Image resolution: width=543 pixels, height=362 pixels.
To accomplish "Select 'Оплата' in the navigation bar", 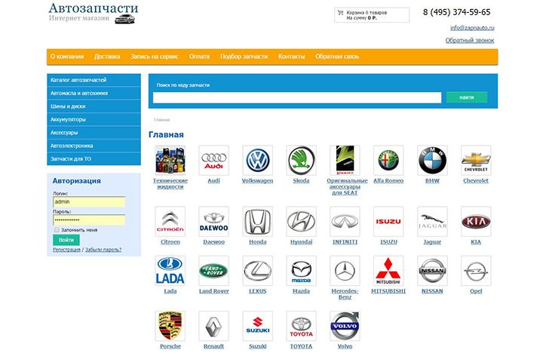I will pos(199,57).
